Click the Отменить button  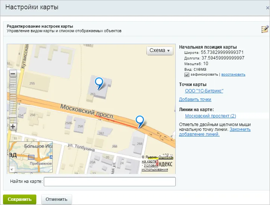(56, 199)
